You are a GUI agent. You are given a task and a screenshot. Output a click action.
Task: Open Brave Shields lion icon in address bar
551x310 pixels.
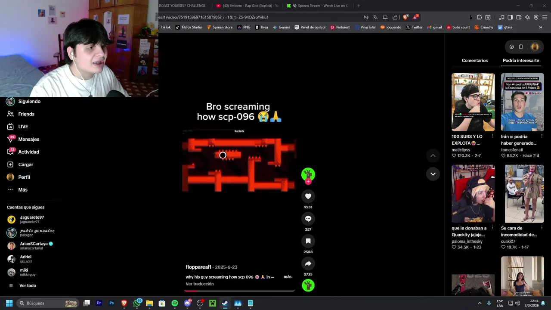point(406,17)
